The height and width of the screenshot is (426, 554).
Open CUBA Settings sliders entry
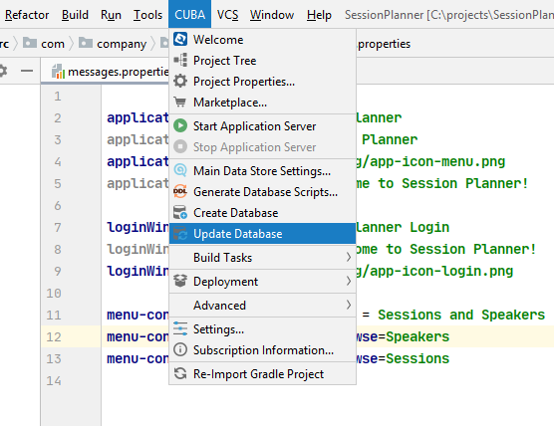262,328
